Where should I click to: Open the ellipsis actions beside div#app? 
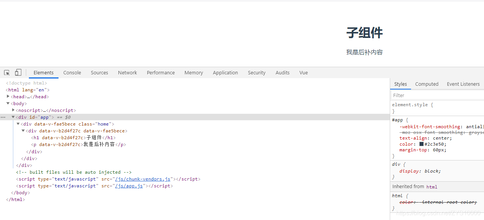(x=3, y=117)
